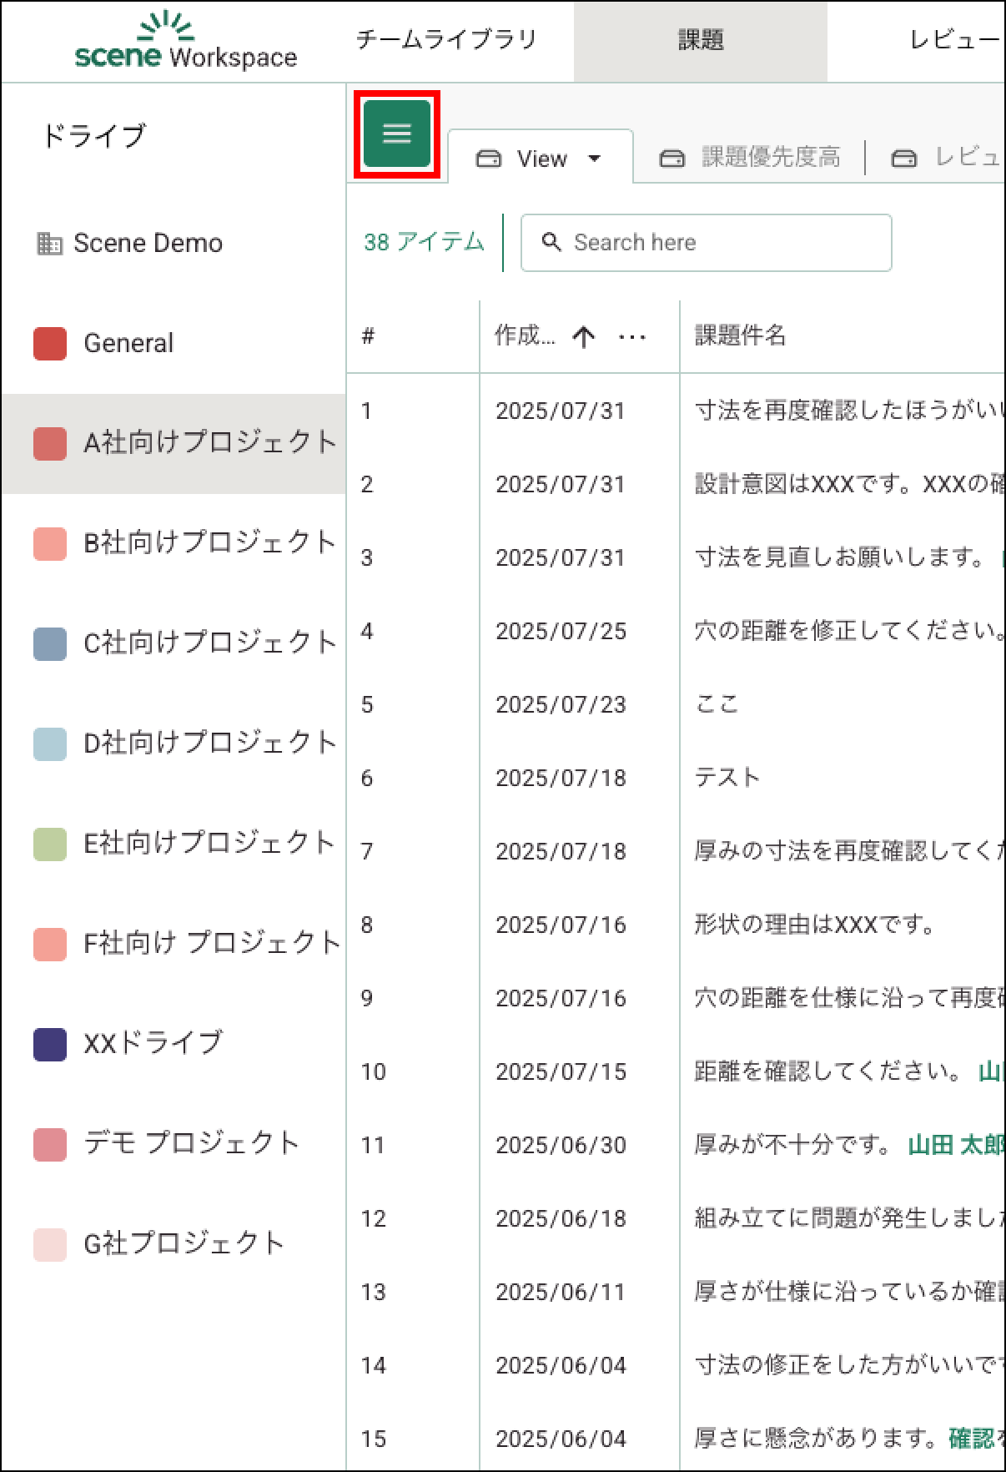Click the green hamburger menu button
1006x1472 pixels.
pyautogui.click(x=397, y=134)
